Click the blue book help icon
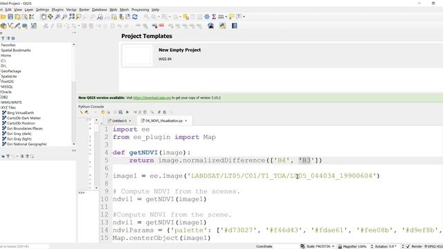 pos(234,26)
